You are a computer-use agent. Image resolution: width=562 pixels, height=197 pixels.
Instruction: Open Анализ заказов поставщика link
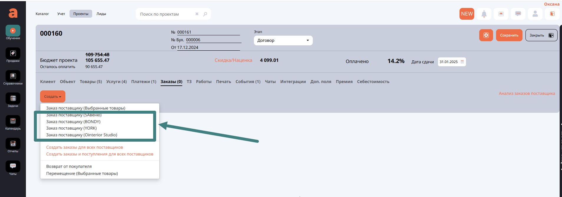[527, 93]
